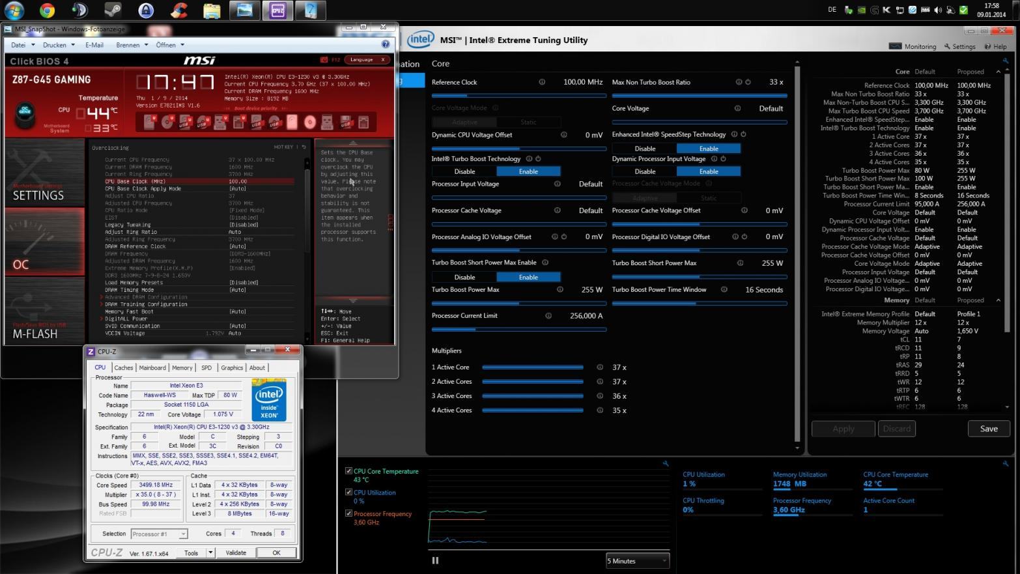Click the 1 Active Core multiplier slider
Image resolution: width=1020 pixels, height=574 pixels.
click(x=532, y=367)
